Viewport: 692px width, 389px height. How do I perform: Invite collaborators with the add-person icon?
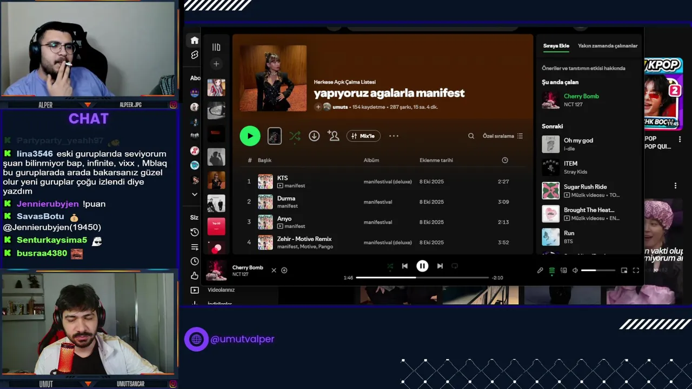[x=334, y=136]
